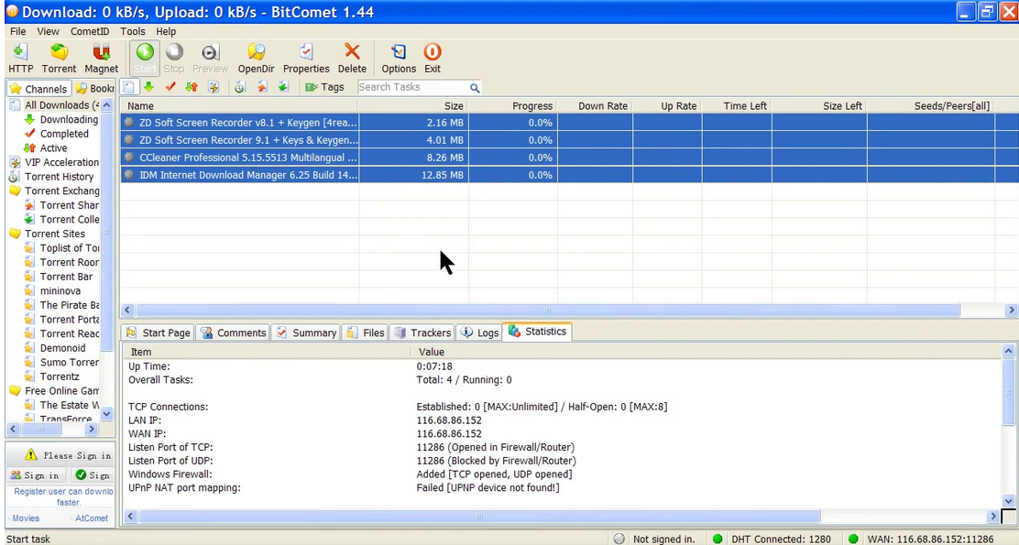Viewport: 1019px width, 545px height.
Task: Open the download directory with OpenDir
Action: point(256,59)
